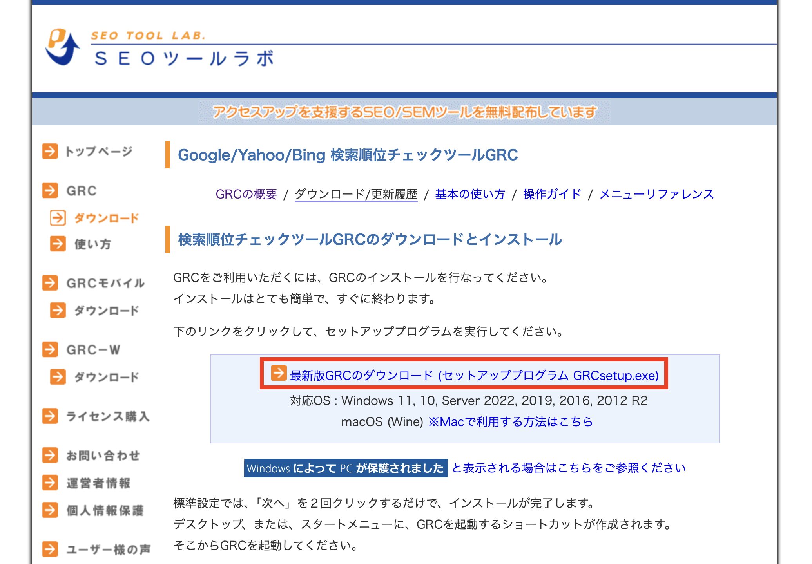Open ダウンロード under GRC-W

107,377
